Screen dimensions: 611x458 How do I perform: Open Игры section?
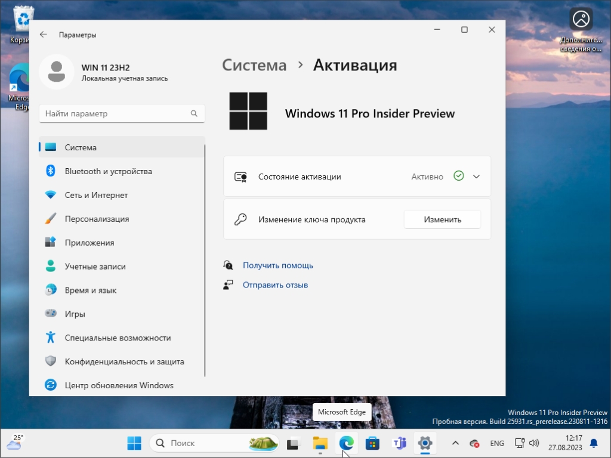(122, 314)
